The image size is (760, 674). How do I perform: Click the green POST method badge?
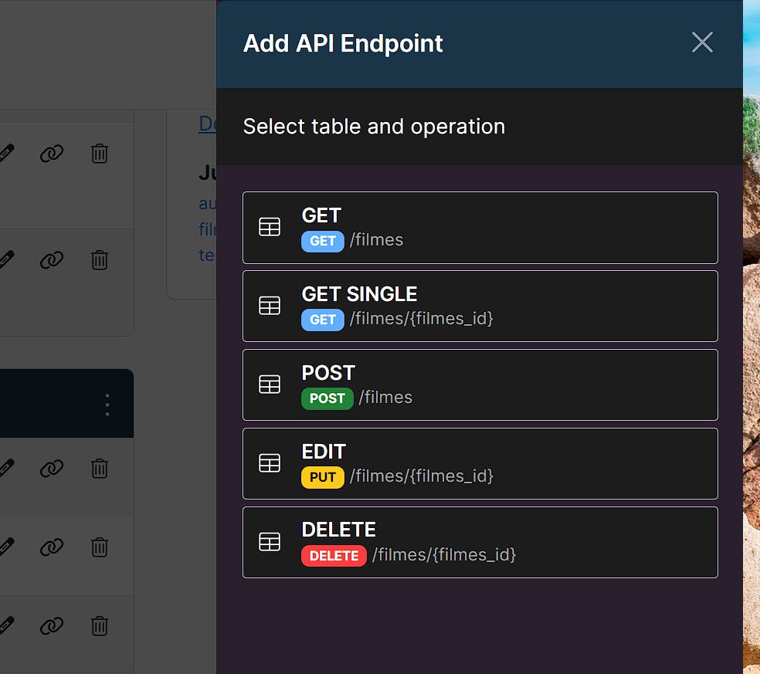(327, 398)
